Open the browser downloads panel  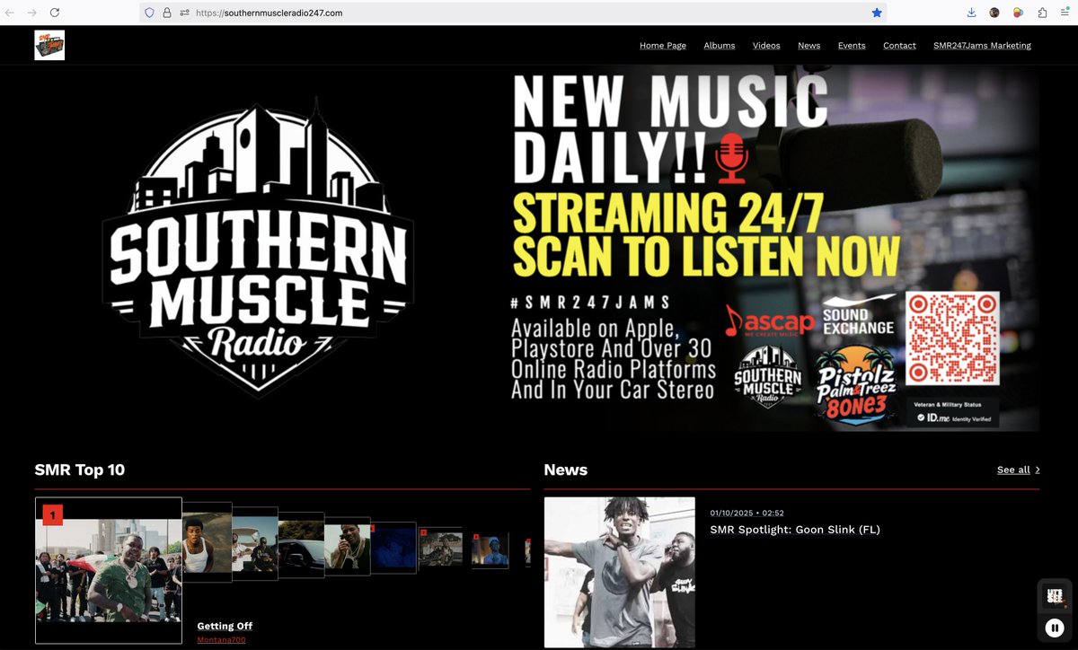click(971, 13)
